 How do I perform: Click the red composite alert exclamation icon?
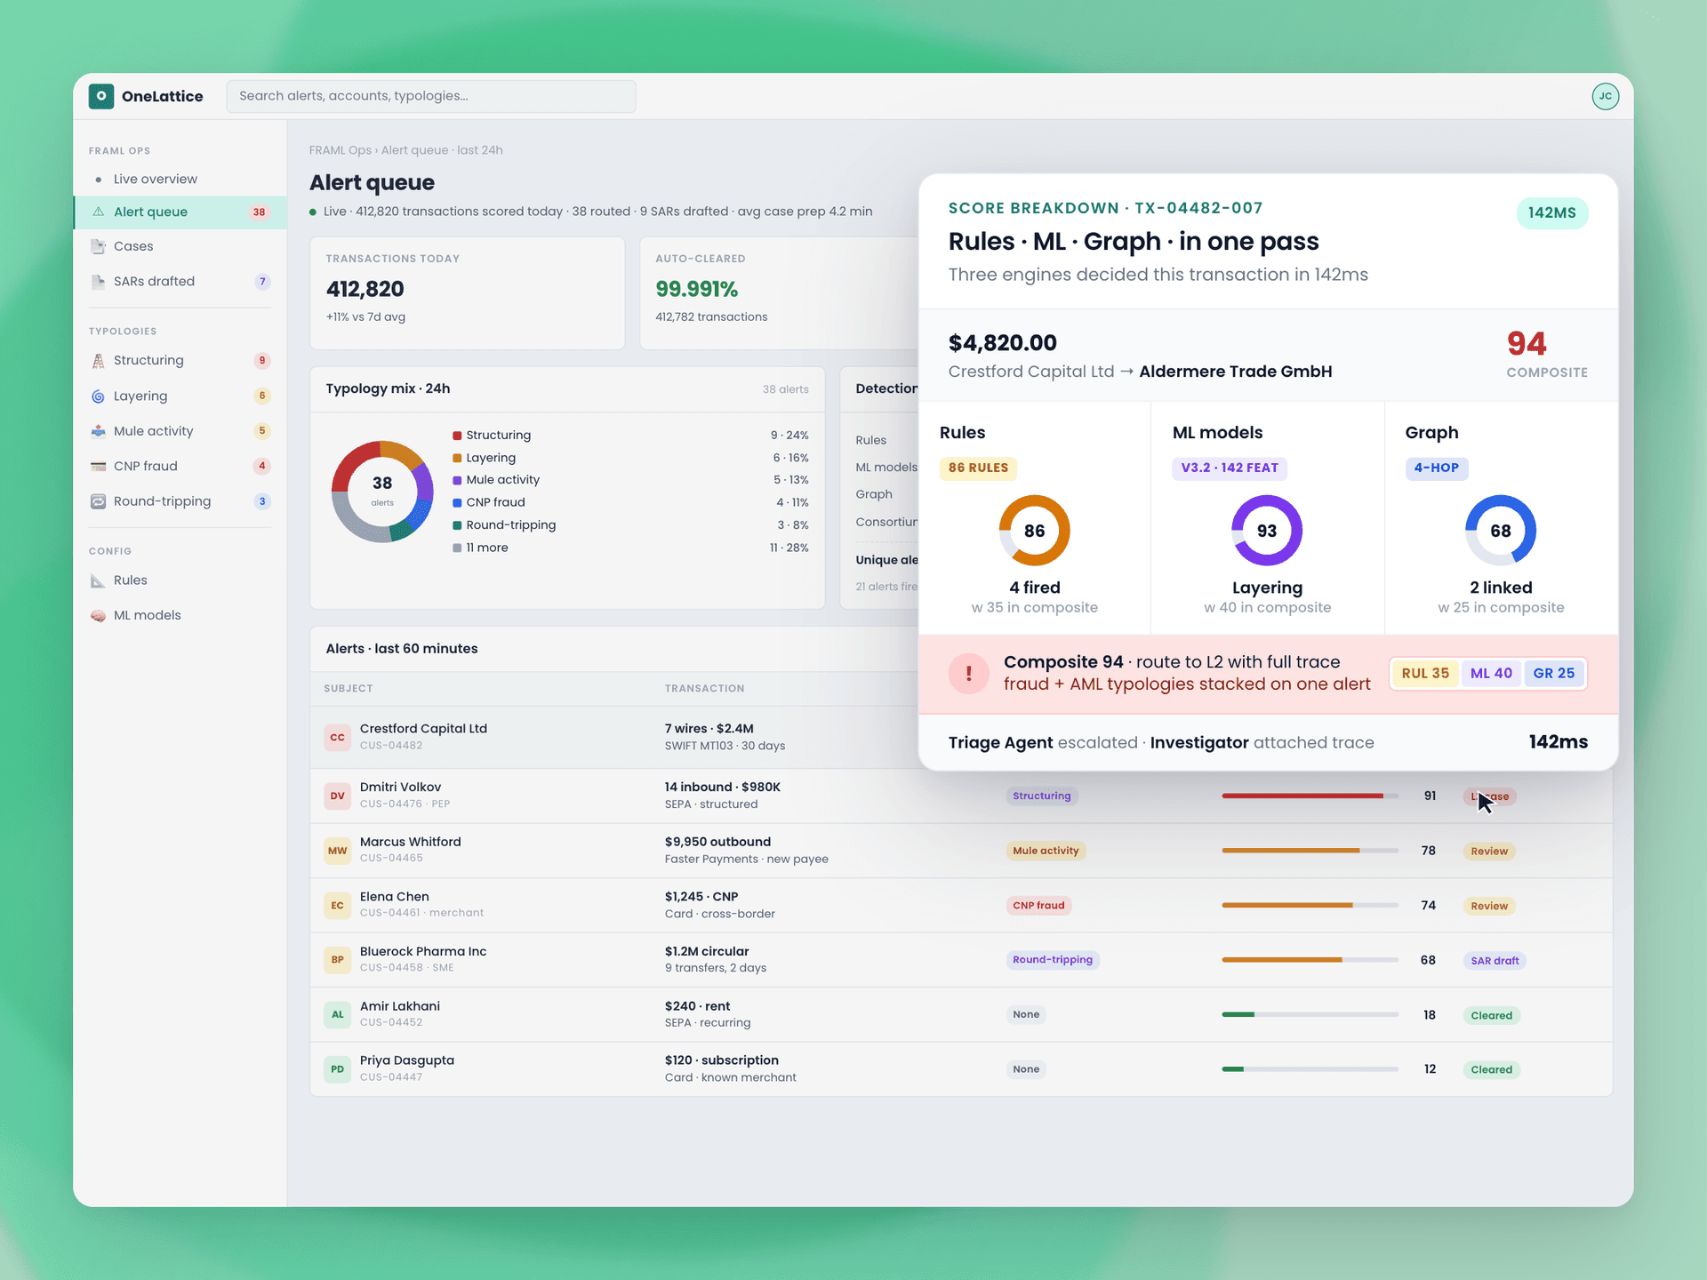coord(969,674)
